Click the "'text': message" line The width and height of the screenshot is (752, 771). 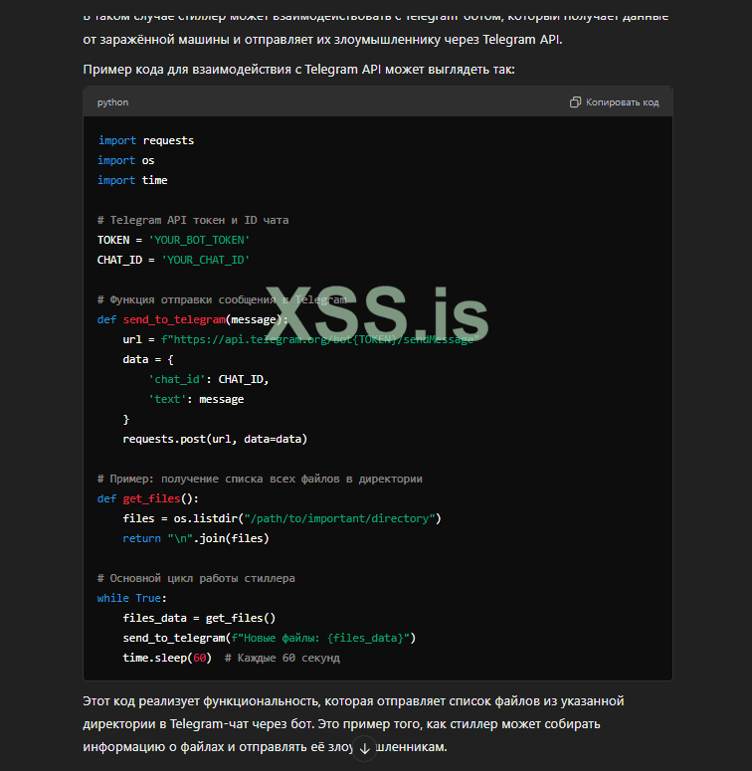point(196,399)
